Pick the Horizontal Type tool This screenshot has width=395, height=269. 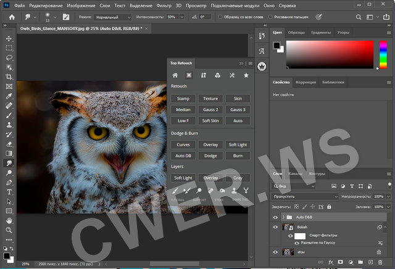9,192
